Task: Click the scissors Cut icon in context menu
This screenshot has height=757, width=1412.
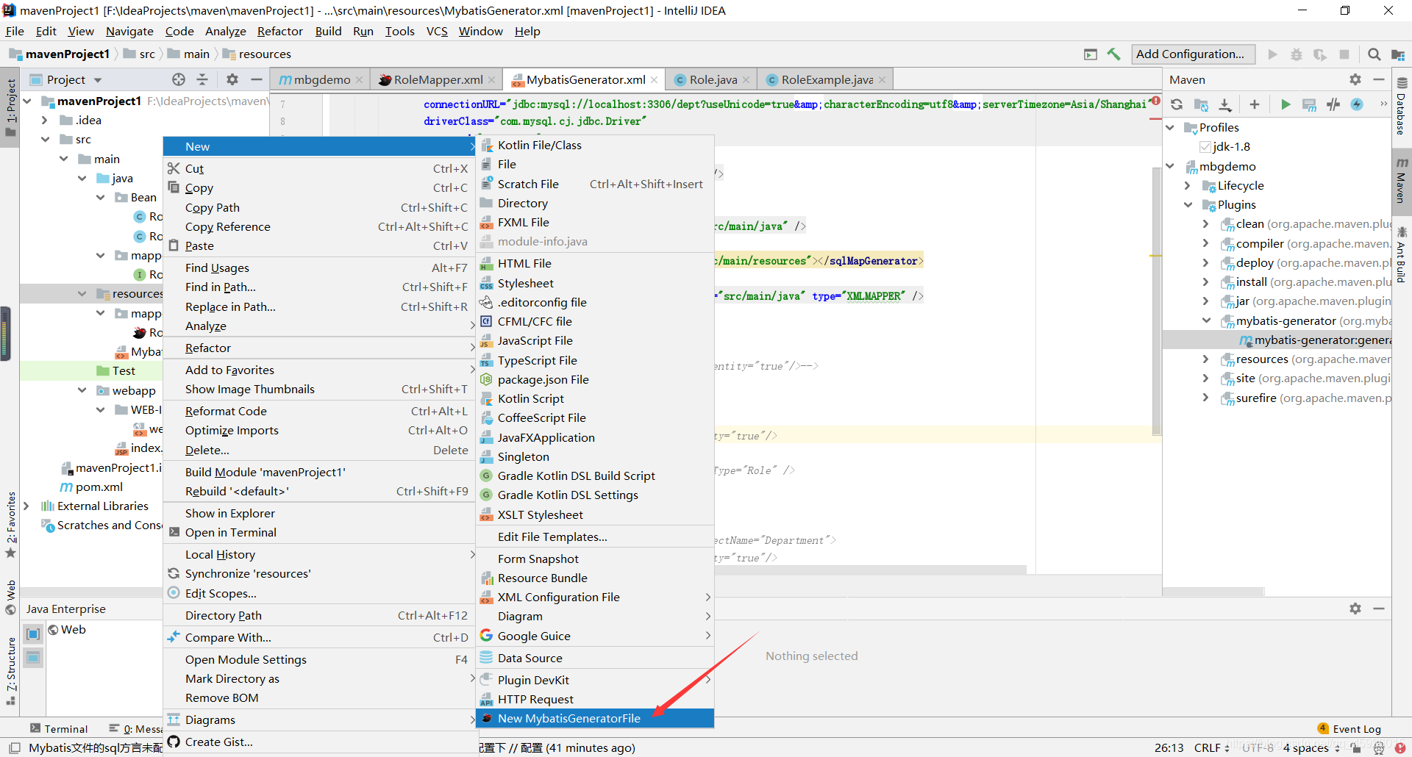Action: point(174,168)
